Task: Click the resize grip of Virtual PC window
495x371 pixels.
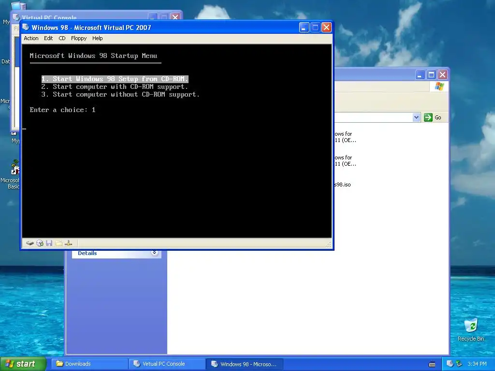Action: click(328, 244)
